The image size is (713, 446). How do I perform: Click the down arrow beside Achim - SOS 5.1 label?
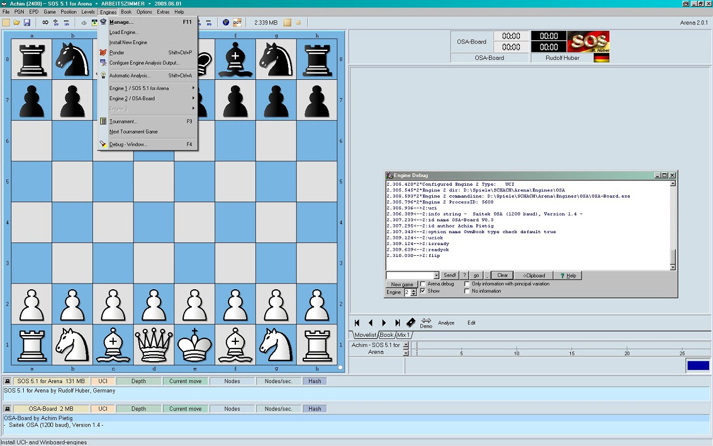[x=406, y=353]
